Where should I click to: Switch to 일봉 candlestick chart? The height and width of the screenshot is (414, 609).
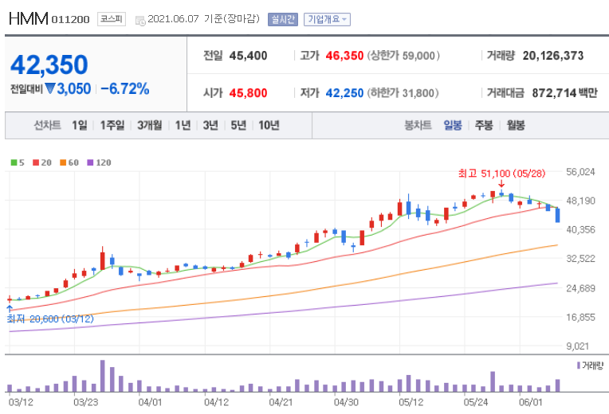click(x=453, y=125)
